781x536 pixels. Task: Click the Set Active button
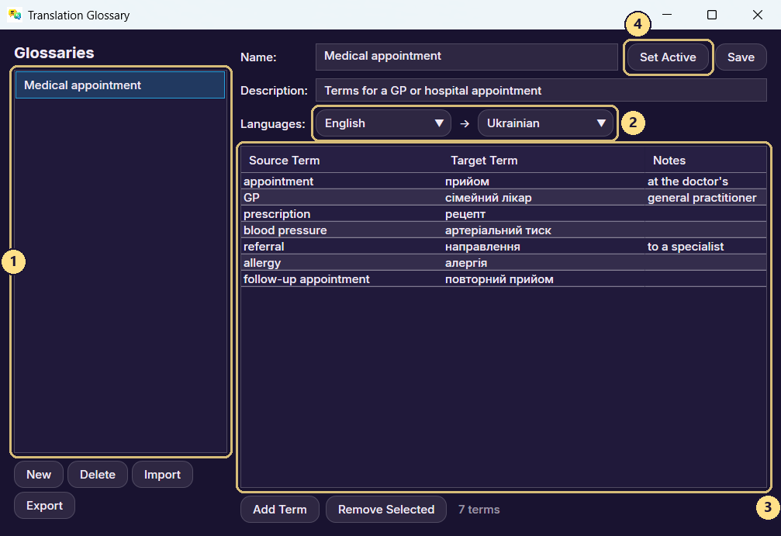[x=668, y=57]
